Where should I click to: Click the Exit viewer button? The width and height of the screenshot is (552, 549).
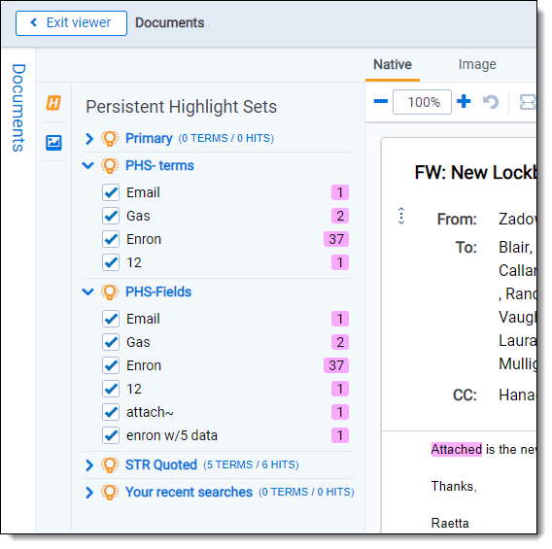coord(71,23)
